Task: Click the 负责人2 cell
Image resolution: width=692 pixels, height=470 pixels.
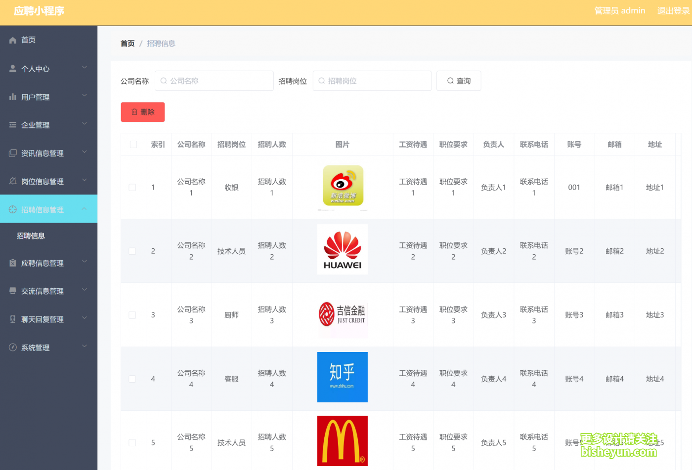Action: [x=494, y=251]
